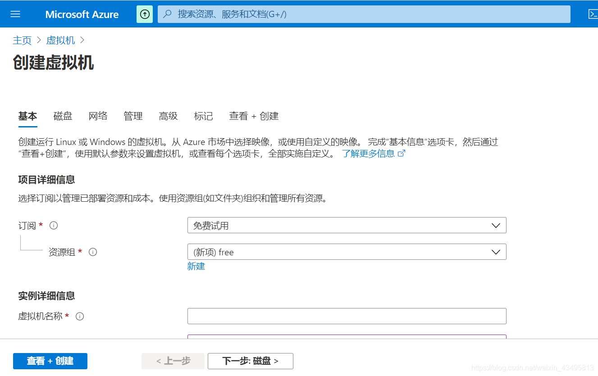Click the 实例详细信息 section heading
This screenshot has height=376, width=598.
pos(46,296)
